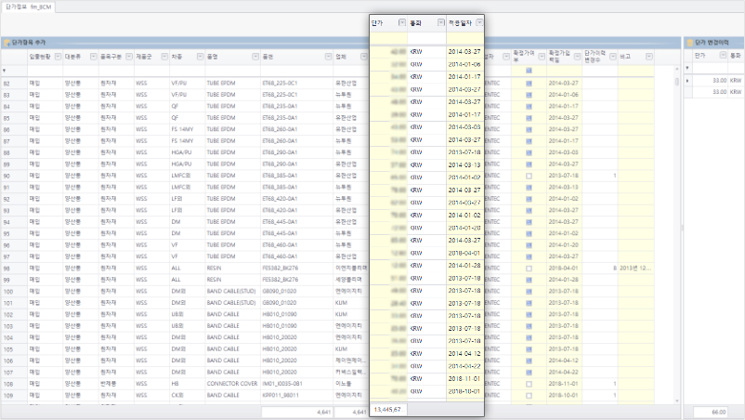Open the 품명 column filter dropdown

click(x=255, y=57)
